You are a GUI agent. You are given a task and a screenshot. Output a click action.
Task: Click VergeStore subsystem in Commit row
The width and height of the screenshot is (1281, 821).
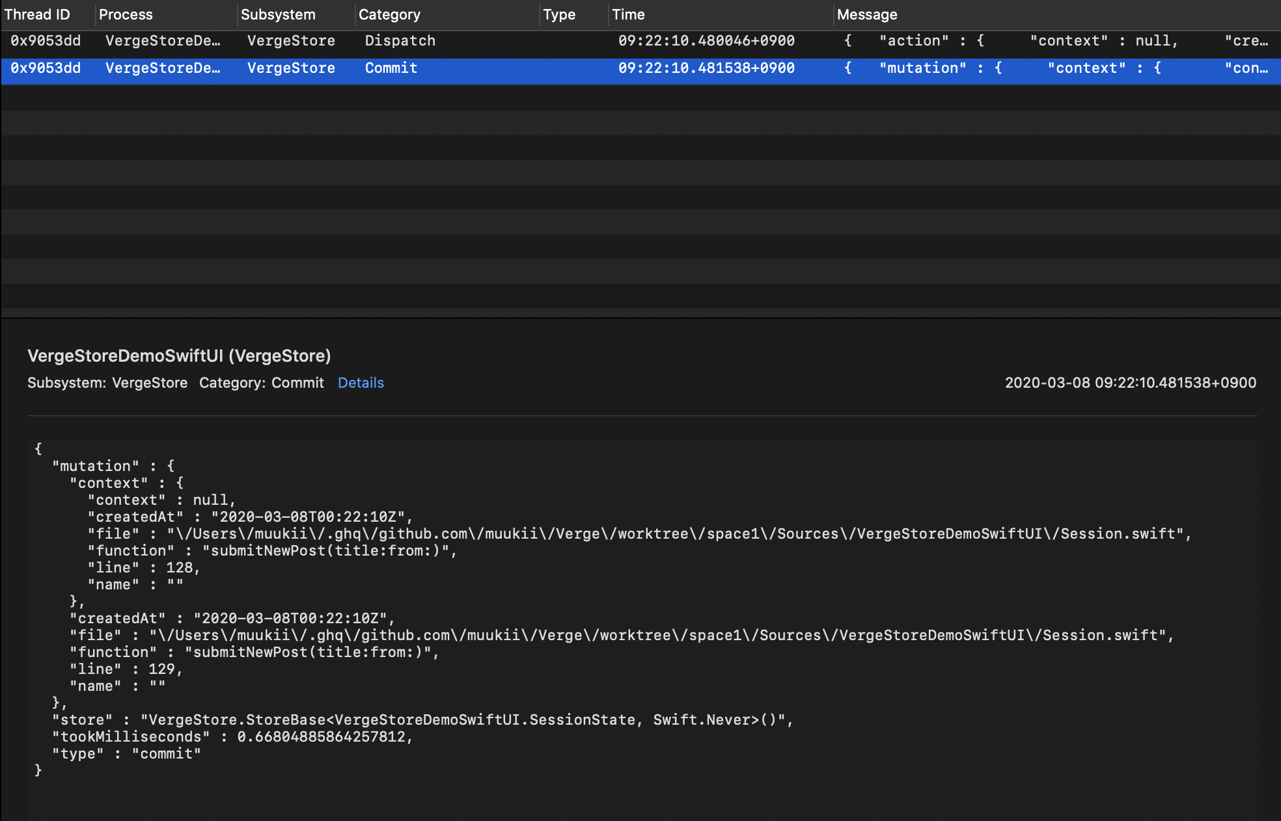[291, 68]
